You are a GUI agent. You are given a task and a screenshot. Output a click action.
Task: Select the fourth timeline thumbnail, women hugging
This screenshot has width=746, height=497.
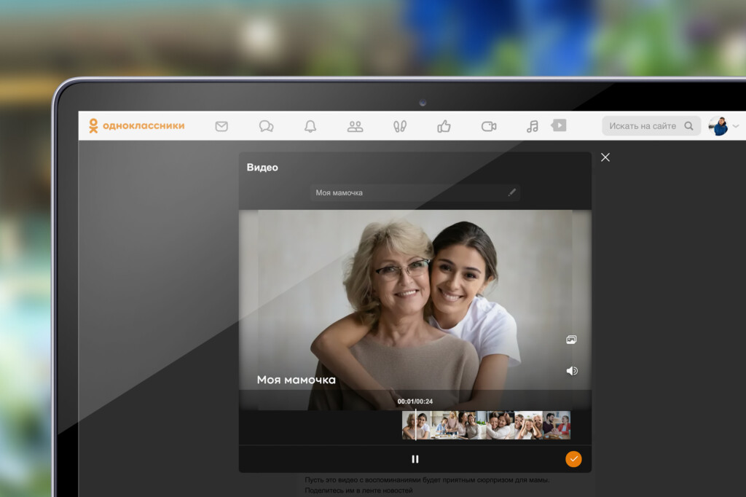(500, 425)
